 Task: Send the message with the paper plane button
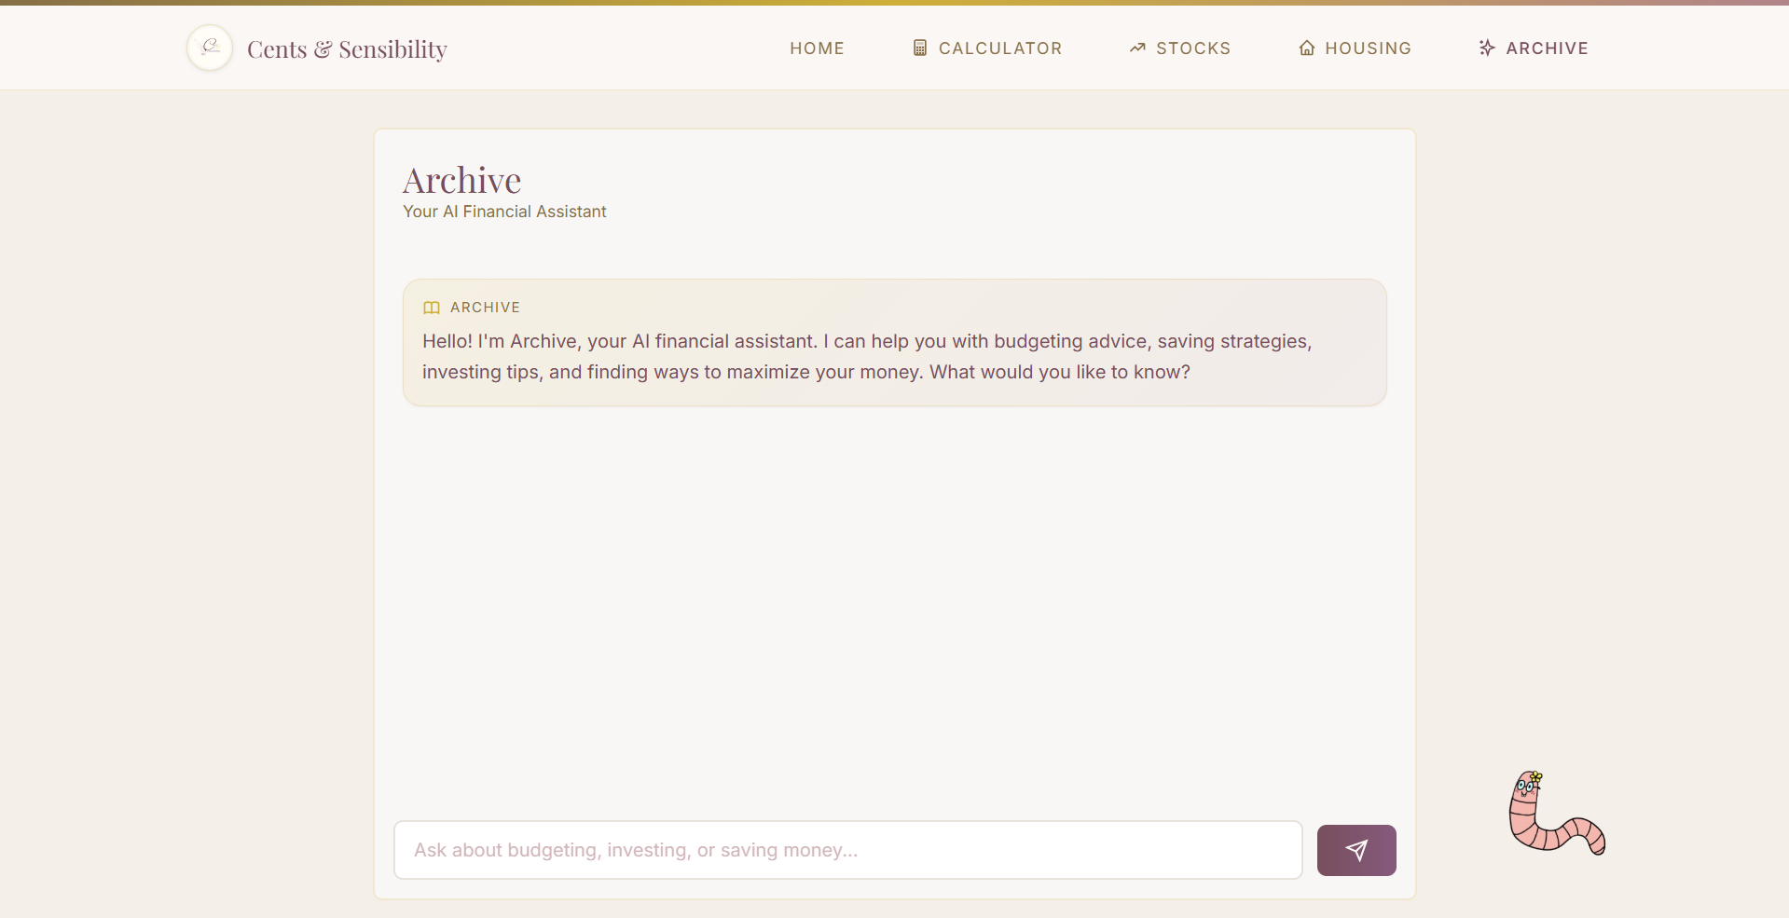point(1356,850)
